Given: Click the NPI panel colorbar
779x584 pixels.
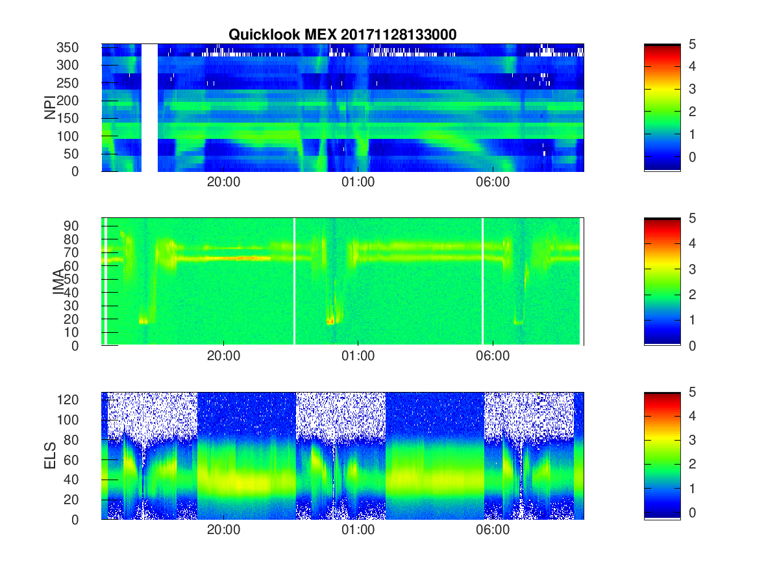Looking at the screenshot, I should pos(662,108).
